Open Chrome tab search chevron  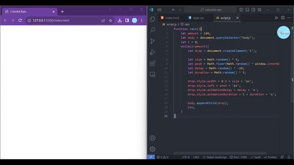110,9
